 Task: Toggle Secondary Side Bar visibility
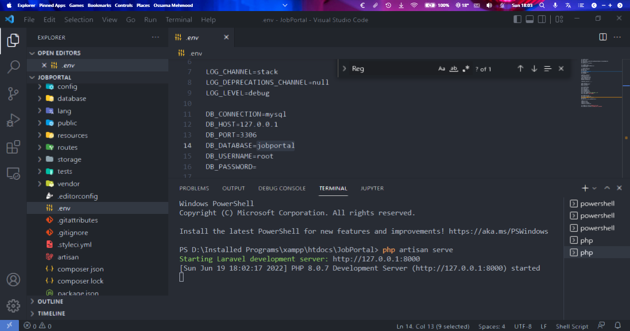click(542, 19)
